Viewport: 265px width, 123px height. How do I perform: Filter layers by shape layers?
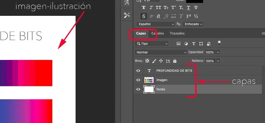[x=201, y=44]
